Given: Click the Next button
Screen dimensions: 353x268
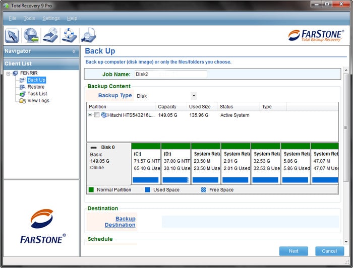Looking at the screenshot, I should (293, 251).
